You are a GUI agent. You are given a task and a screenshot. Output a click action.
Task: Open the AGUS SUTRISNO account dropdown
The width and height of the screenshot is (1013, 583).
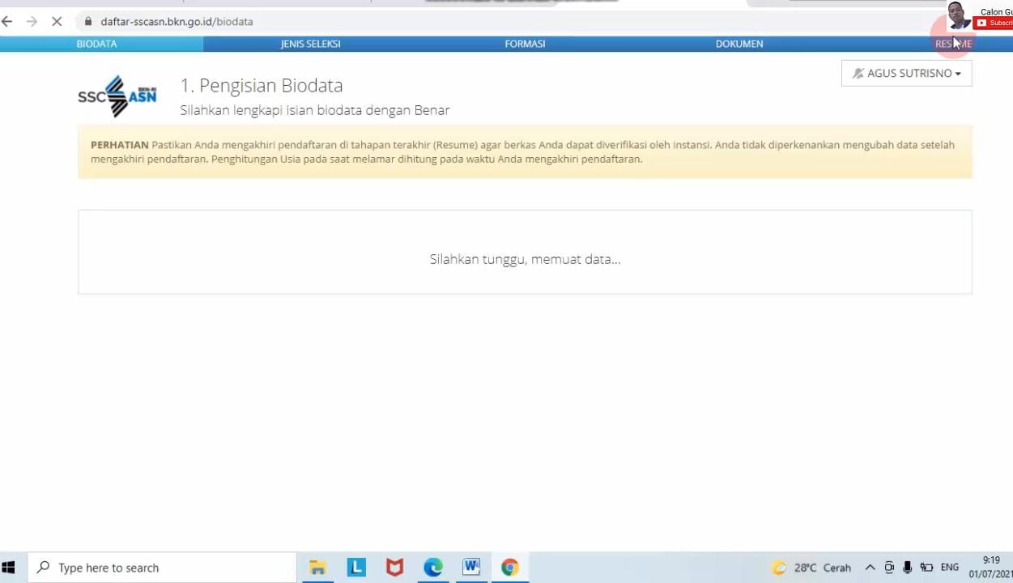click(906, 73)
